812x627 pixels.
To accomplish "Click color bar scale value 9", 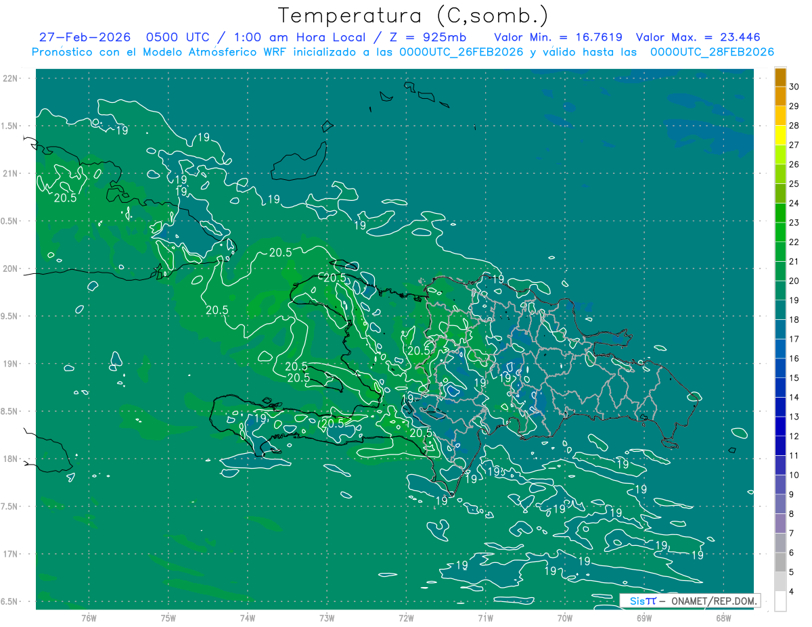I will tap(792, 494).
